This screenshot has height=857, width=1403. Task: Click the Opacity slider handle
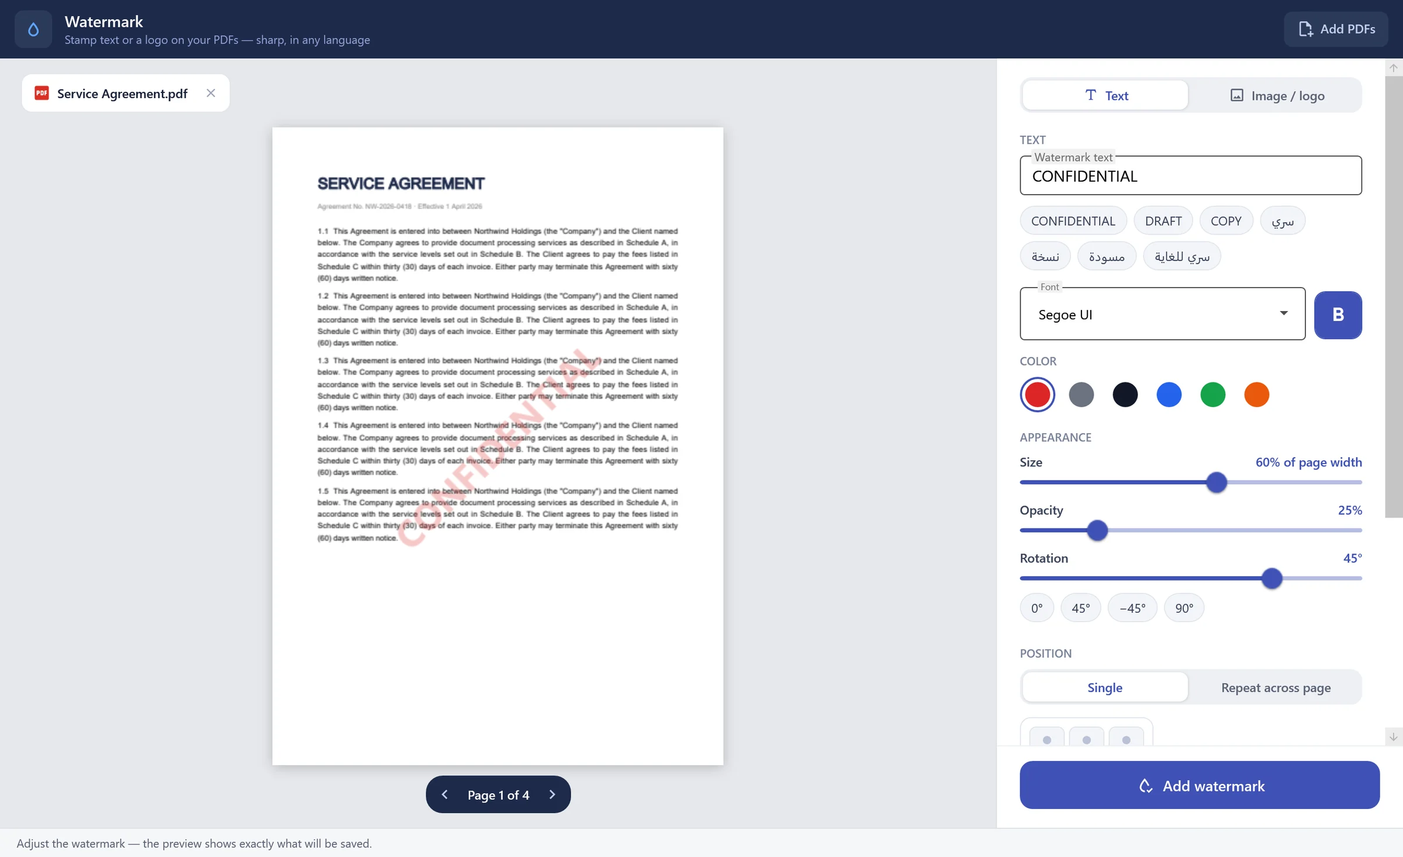point(1097,530)
